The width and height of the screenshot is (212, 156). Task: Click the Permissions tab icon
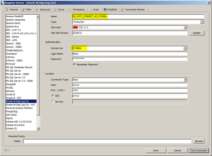click(70, 10)
